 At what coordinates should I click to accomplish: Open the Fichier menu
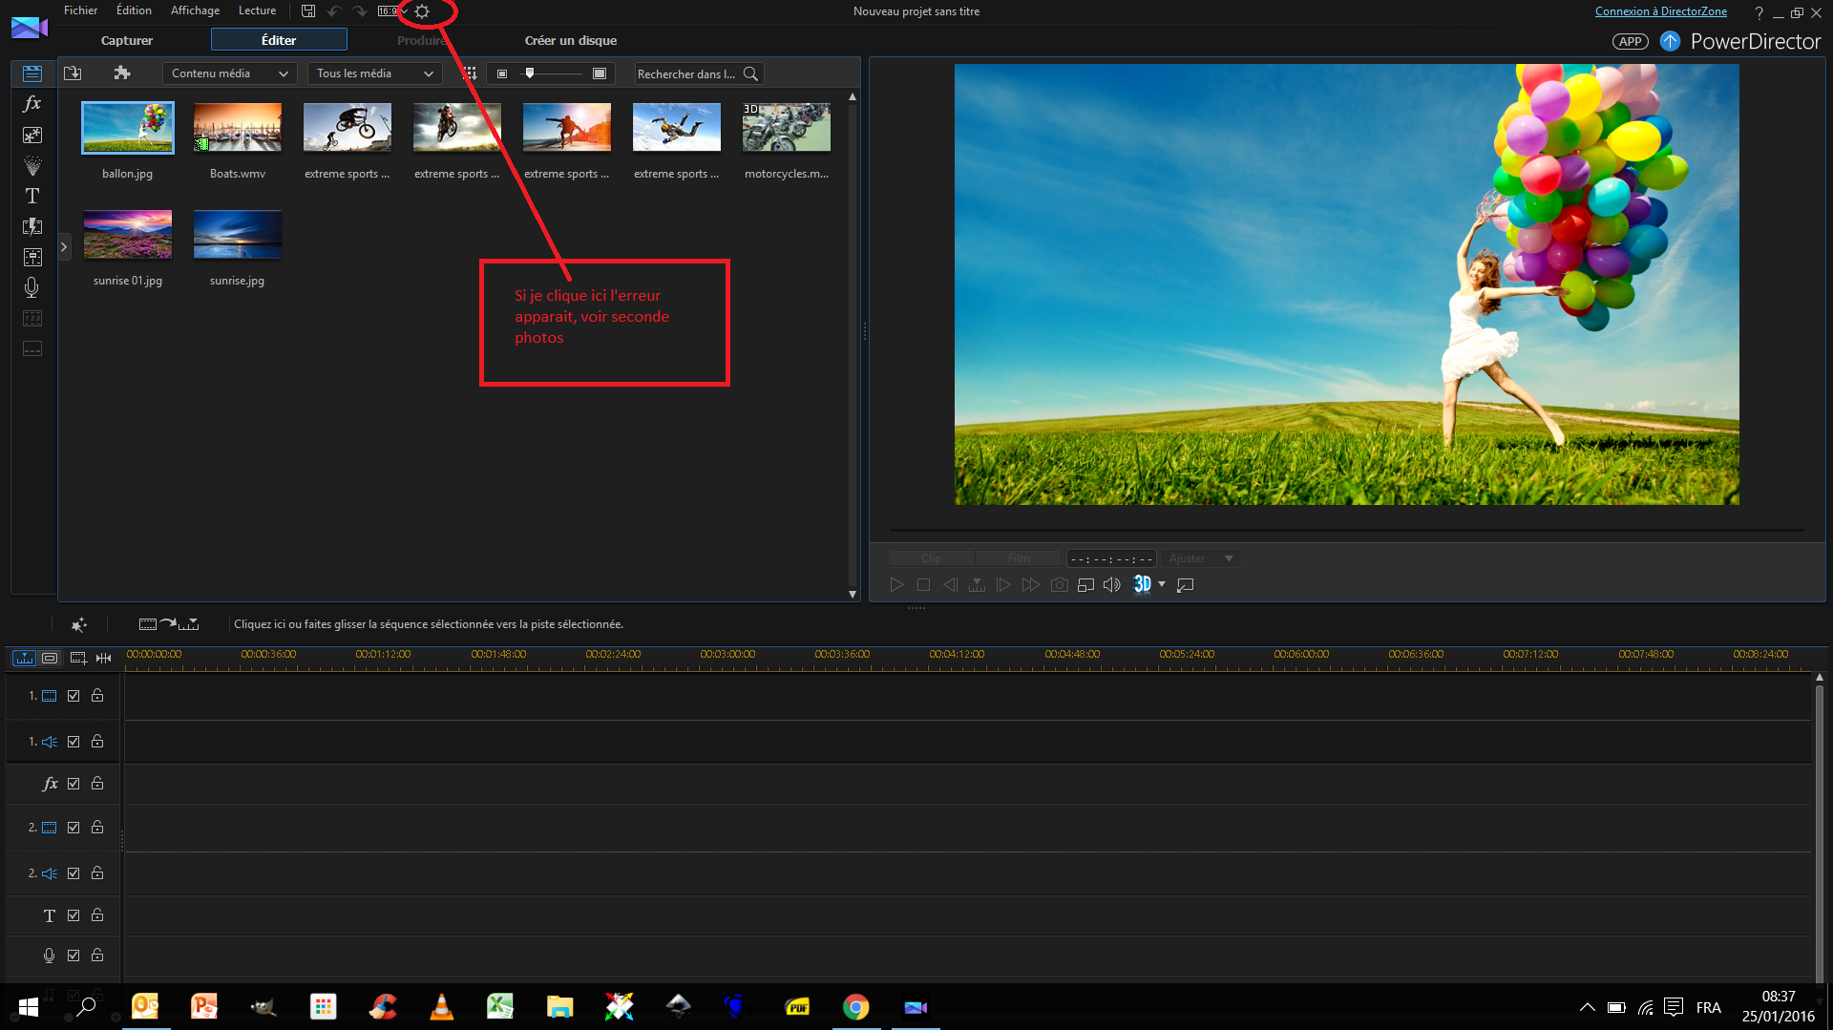click(80, 11)
